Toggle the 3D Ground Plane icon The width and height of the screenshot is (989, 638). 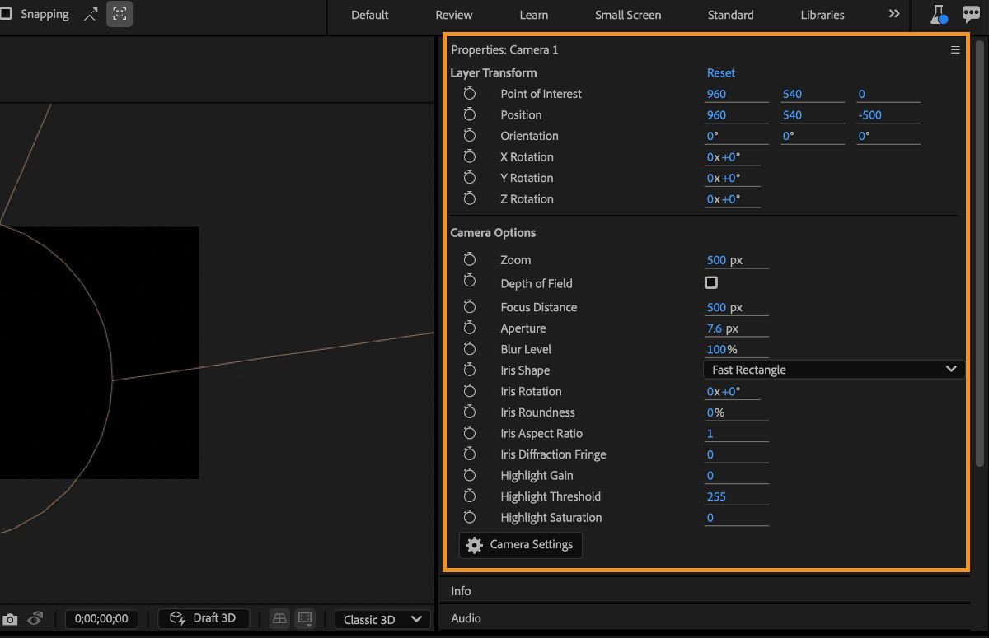[x=279, y=618]
